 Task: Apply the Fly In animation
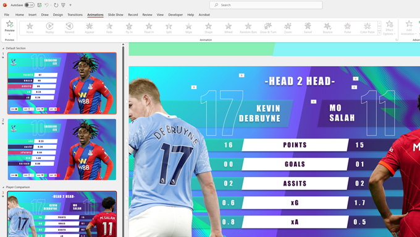(x=129, y=28)
